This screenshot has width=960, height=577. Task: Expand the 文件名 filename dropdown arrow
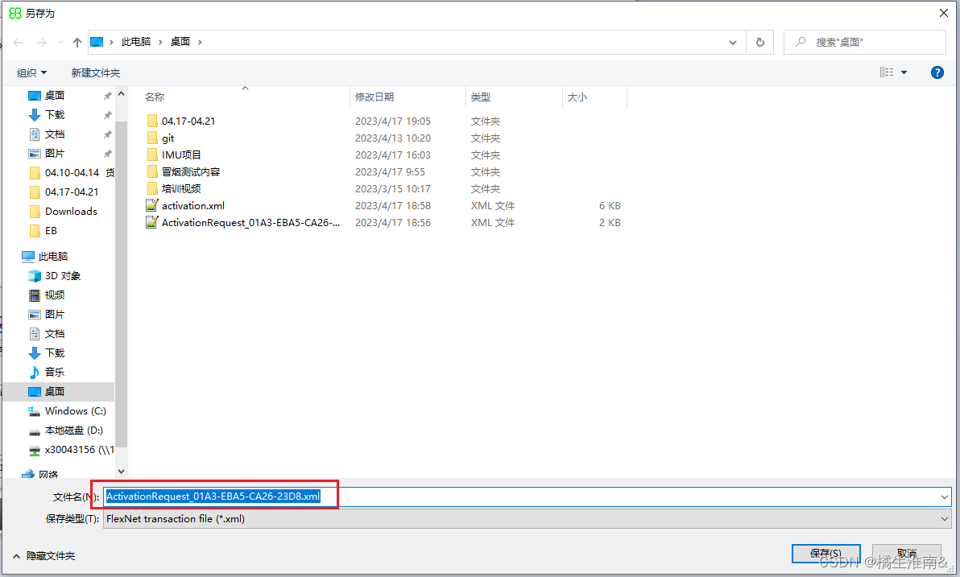(x=945, y=497)
